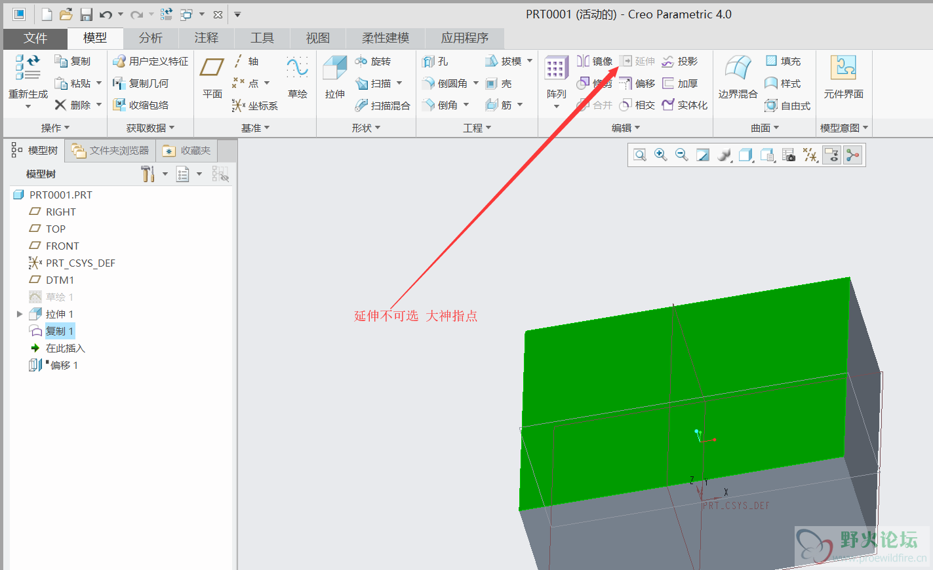Image resolution: width=933 pixels, height=570 pixels.
Task: Create a datum 轴 axis
Action: [x=246, y=62]
